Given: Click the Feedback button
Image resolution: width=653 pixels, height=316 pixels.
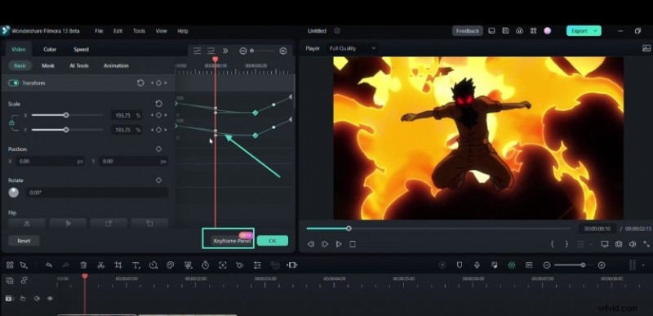Looking at the screenshot, I should [x=467, y=31].
